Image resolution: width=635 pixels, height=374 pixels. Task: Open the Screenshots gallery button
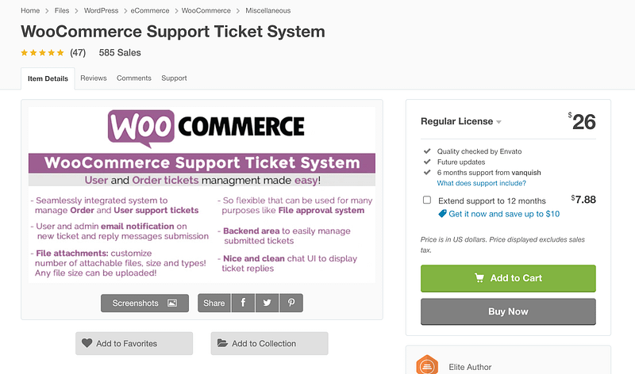coord(144,303)
